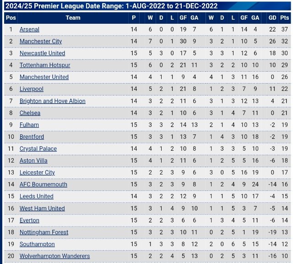Open the Chelsea team link
The image size is (293, 264).
[x=30, y=113]
